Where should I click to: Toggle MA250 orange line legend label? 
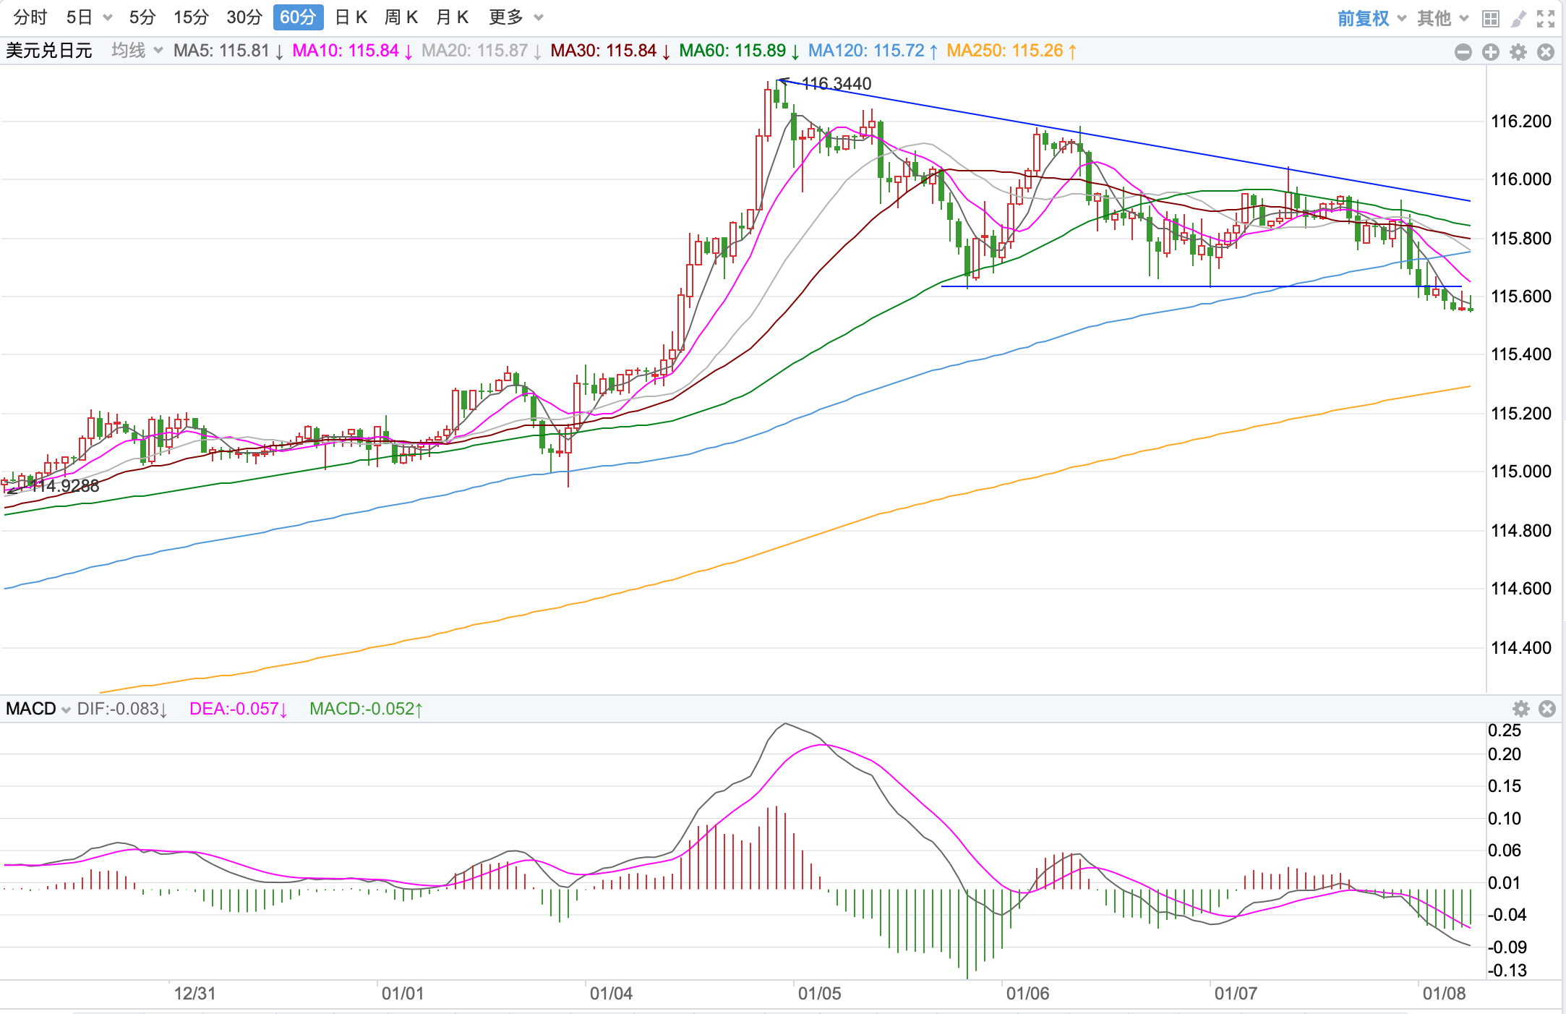pyautogui.click(x=1011, y=51)
